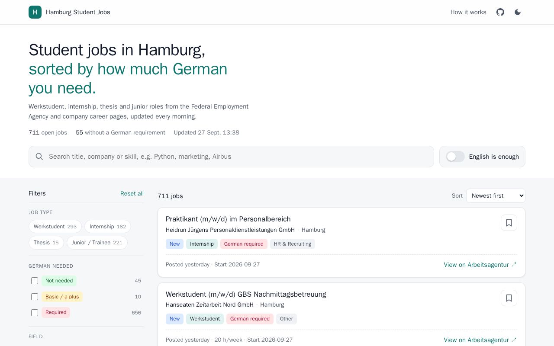Click Reset all filters
This screenshot has height=346, width=554.
[x=132, y=193]
